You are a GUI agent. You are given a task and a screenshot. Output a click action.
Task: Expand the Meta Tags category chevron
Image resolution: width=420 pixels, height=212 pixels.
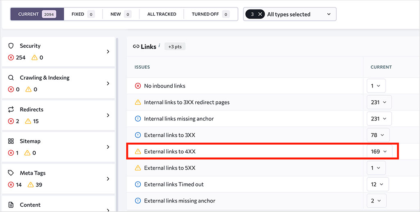click(108, 179)
